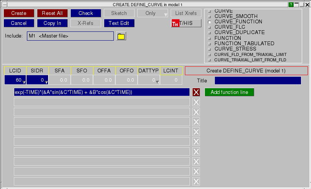Click the X icon on second function row
Viewport: 311px width, 189px height.
pos(196,102)
